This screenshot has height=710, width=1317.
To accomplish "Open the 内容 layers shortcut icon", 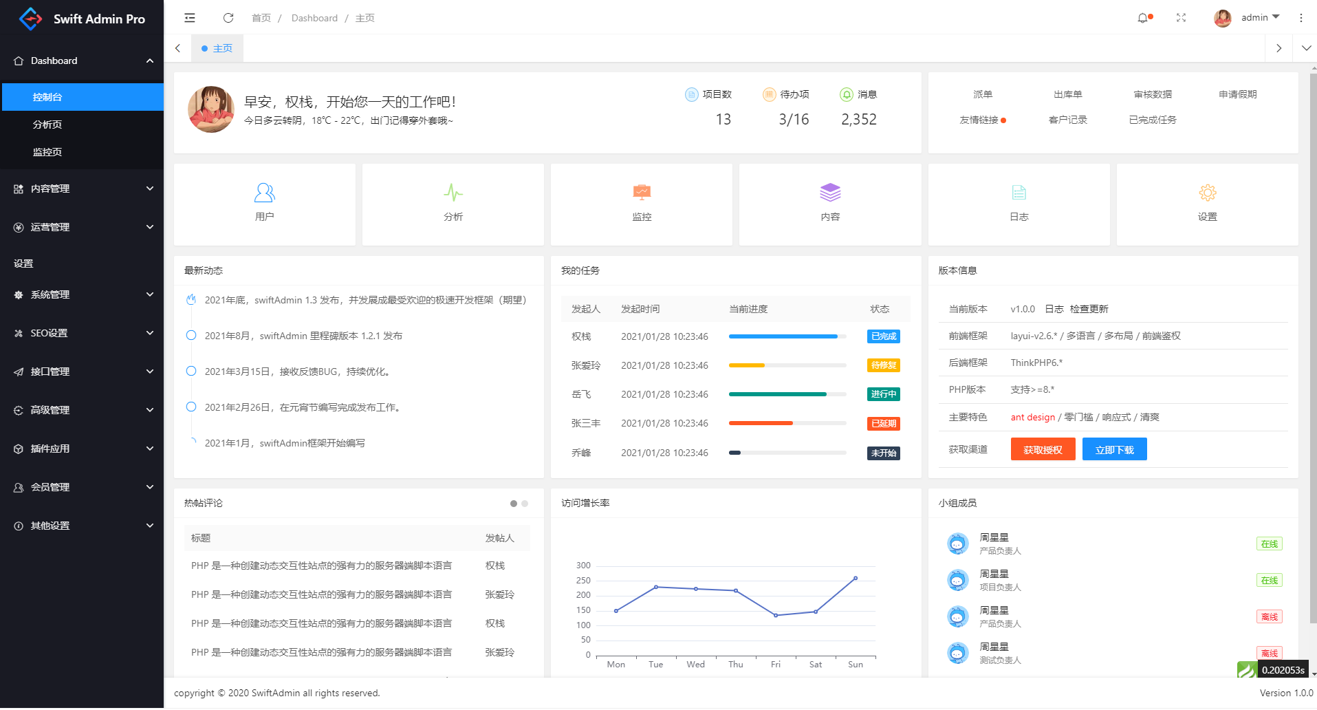I will coord(830,193).
